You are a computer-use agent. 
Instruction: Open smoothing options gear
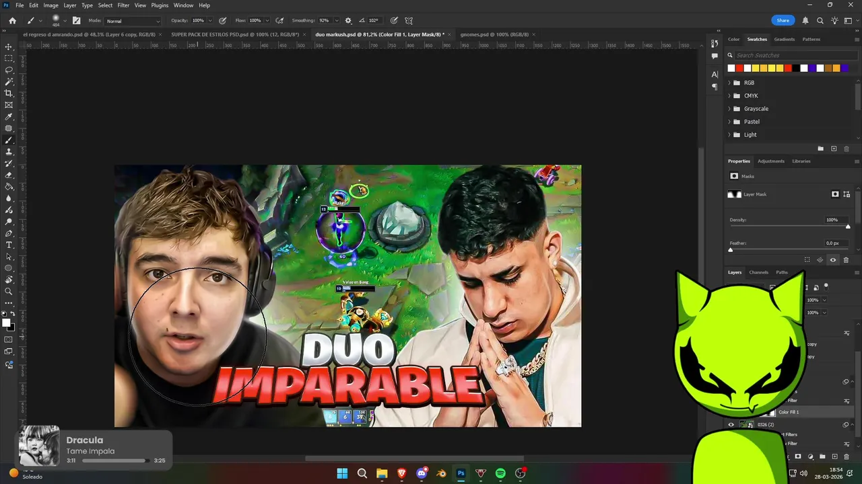[348, 21]
